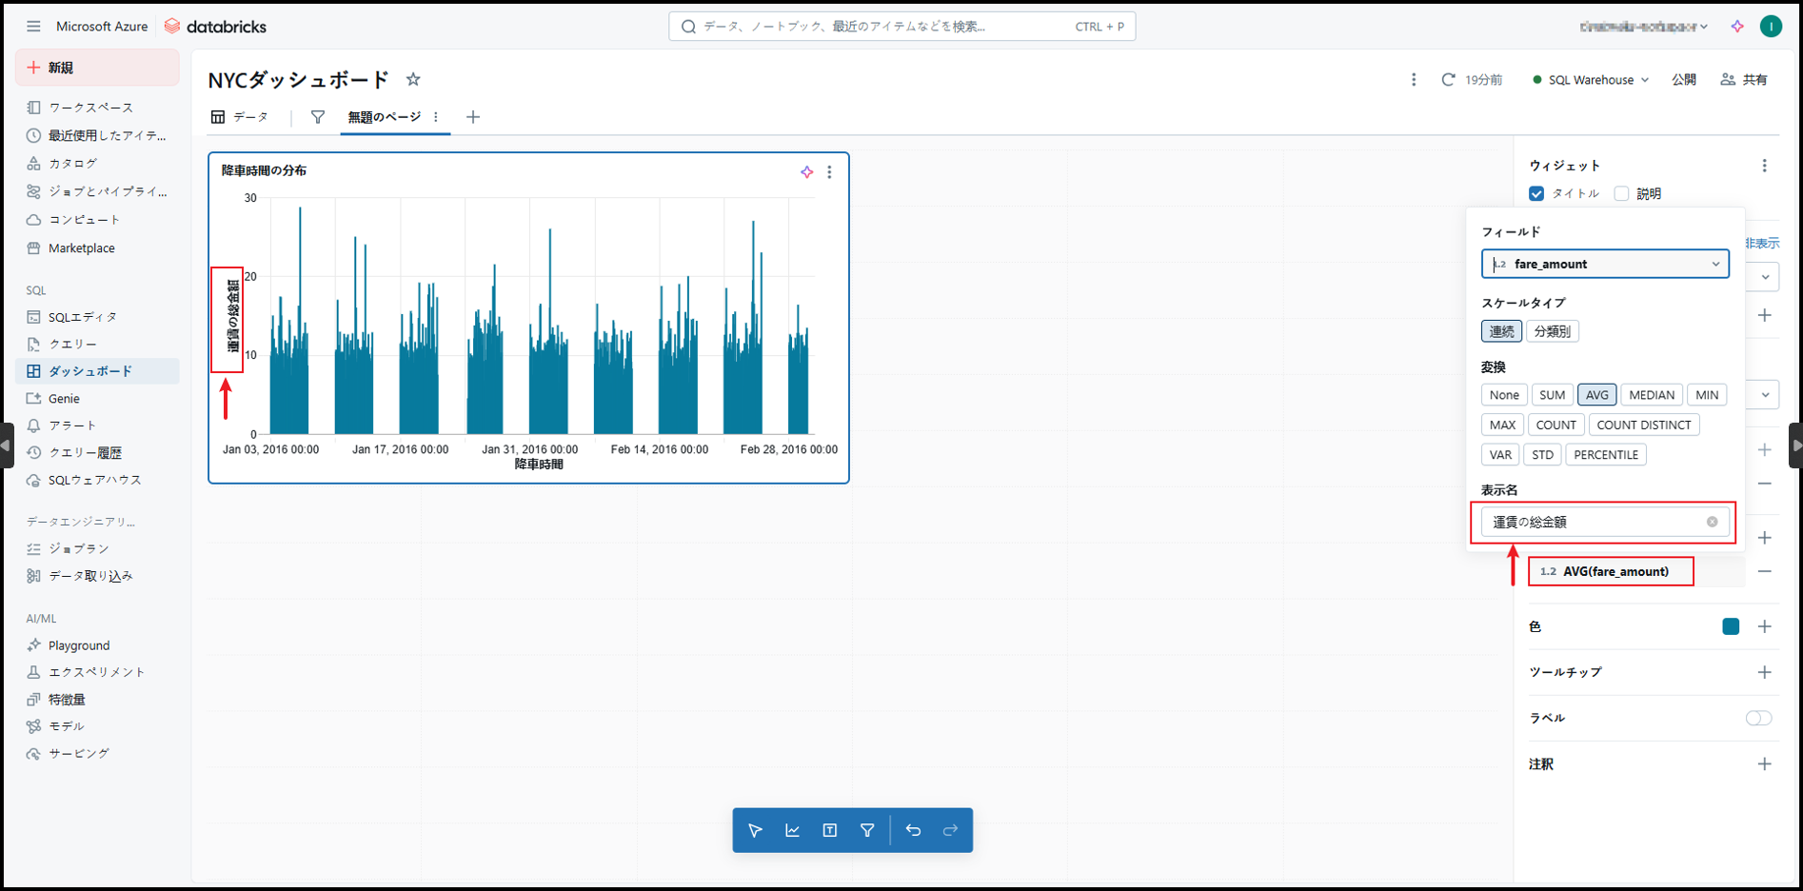Switch to the データ tab
This screenshot has height=891, width=1803.
[240, 117]
